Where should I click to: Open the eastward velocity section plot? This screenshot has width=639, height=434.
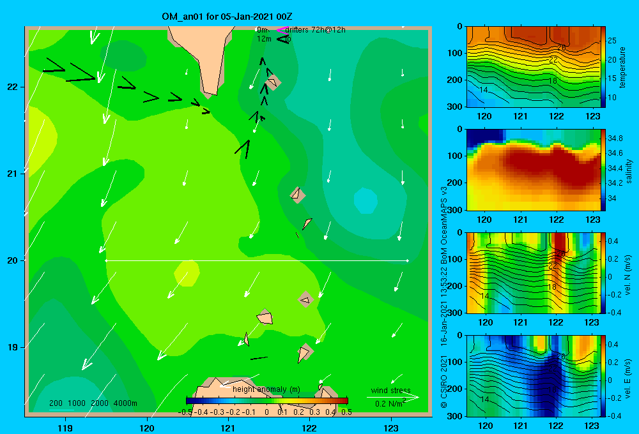(x=534, y=376)
